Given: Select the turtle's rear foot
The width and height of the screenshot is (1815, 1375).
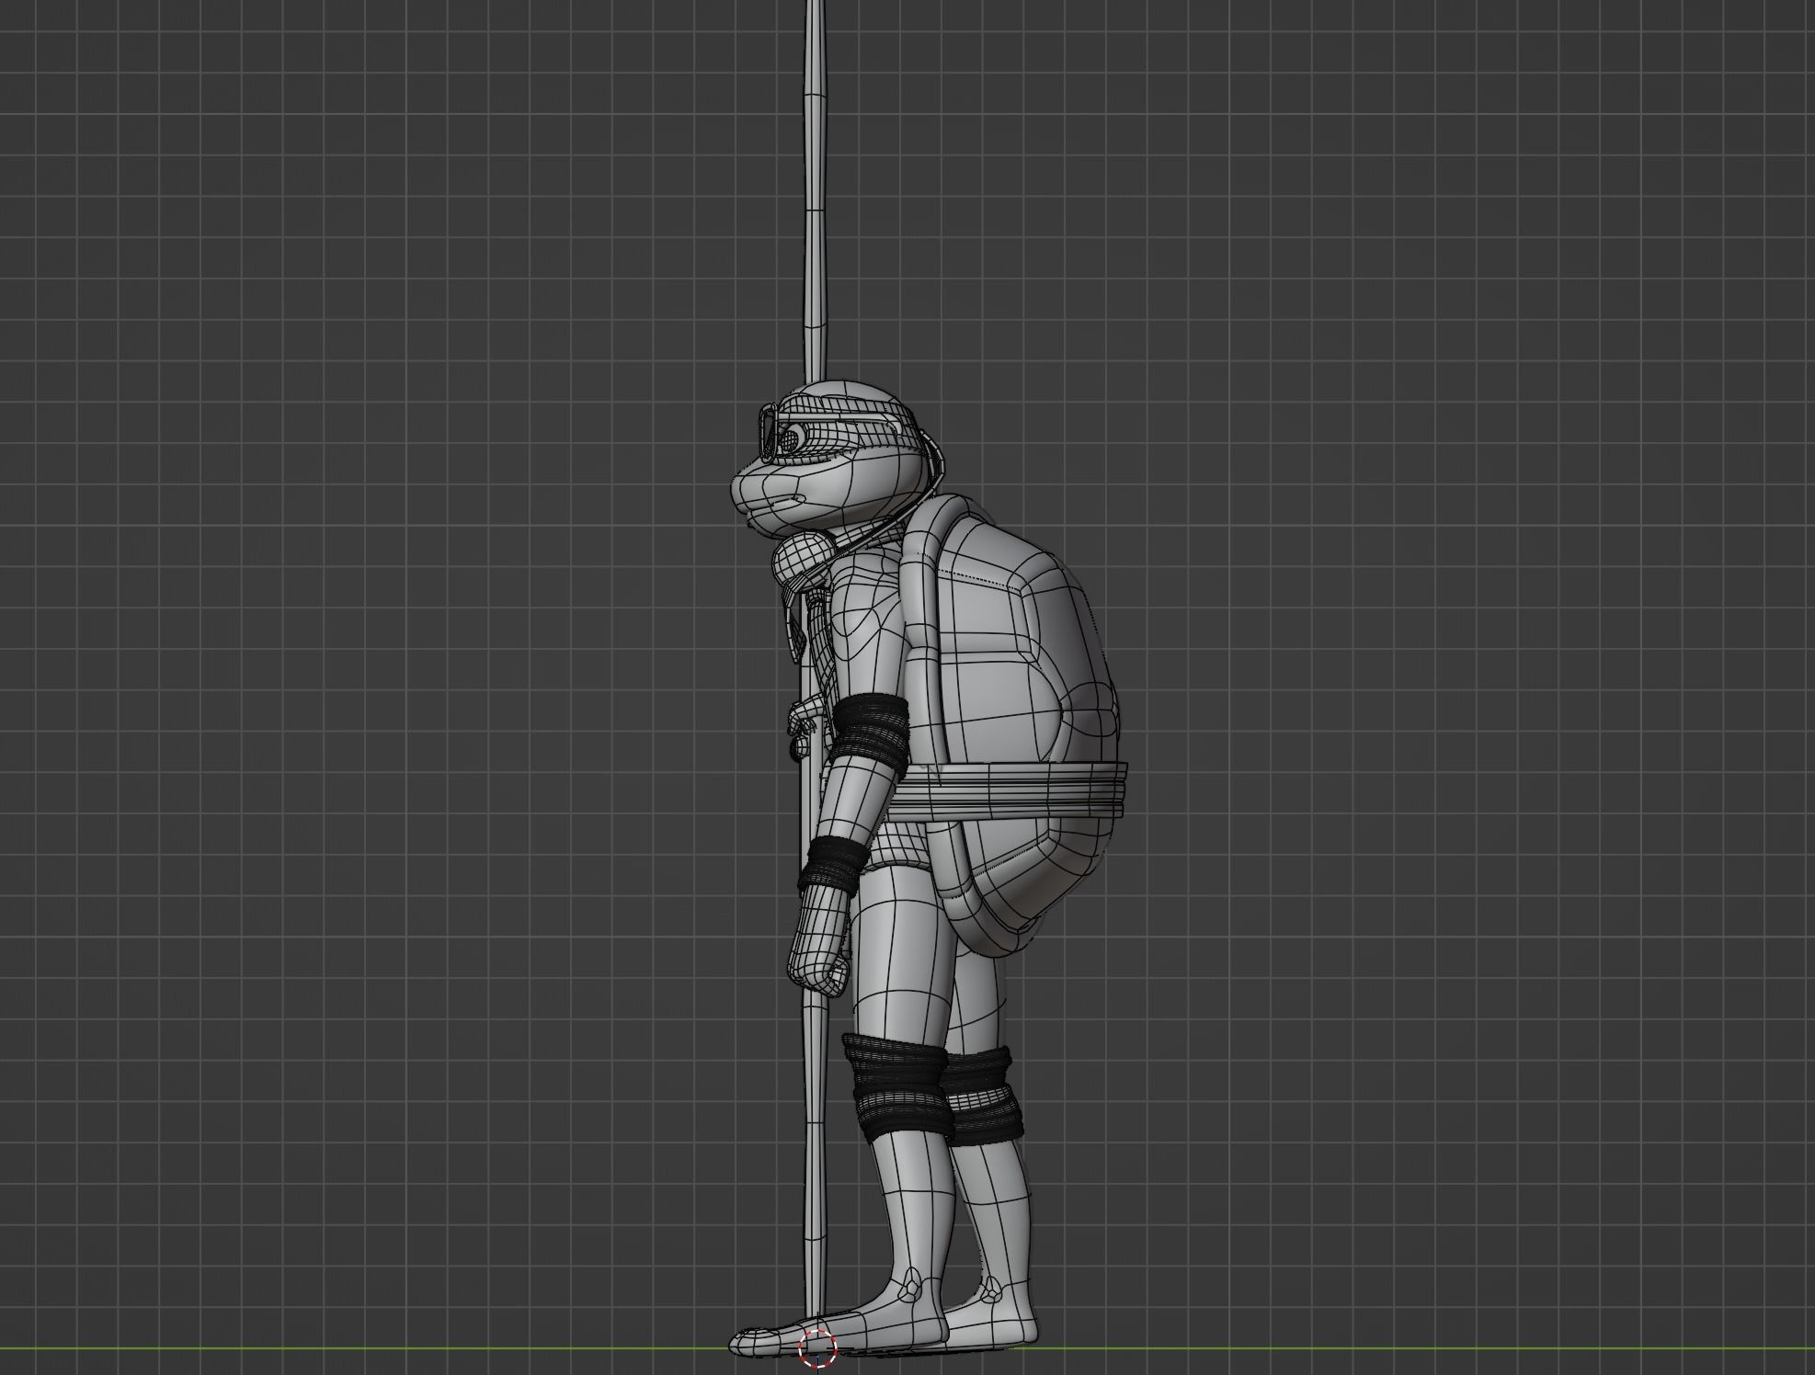Looking at the screenshot, I should [993, 1319].
